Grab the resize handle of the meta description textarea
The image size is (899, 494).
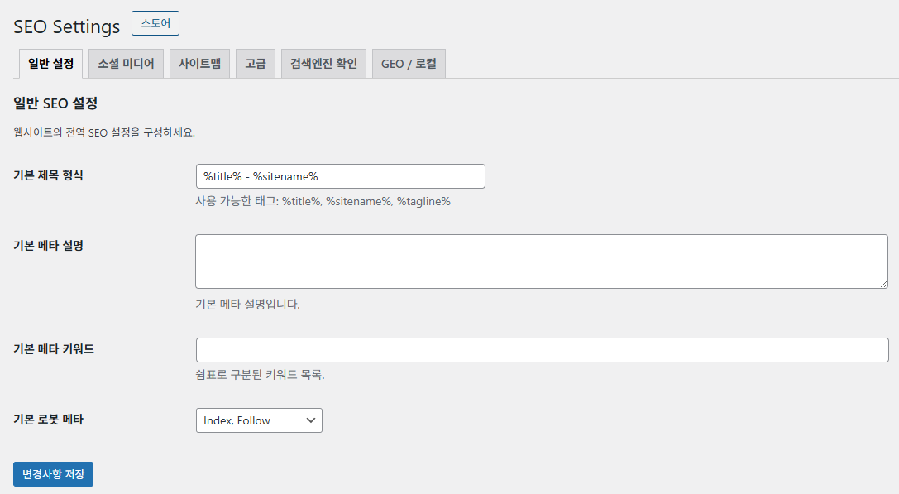point(883,283)
